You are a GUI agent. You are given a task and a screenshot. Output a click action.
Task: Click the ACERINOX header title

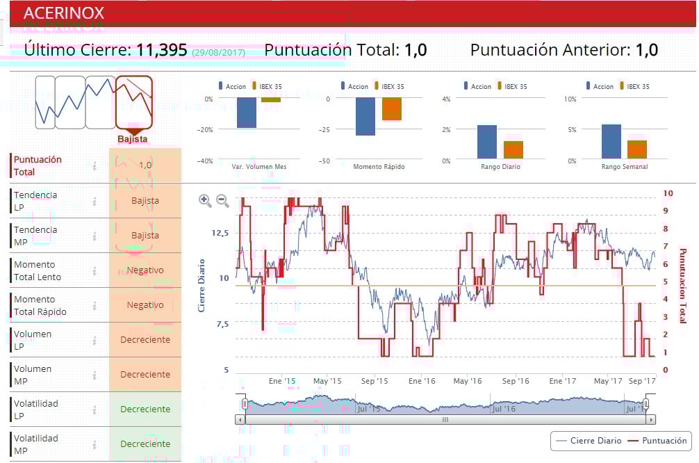[64, 13]
